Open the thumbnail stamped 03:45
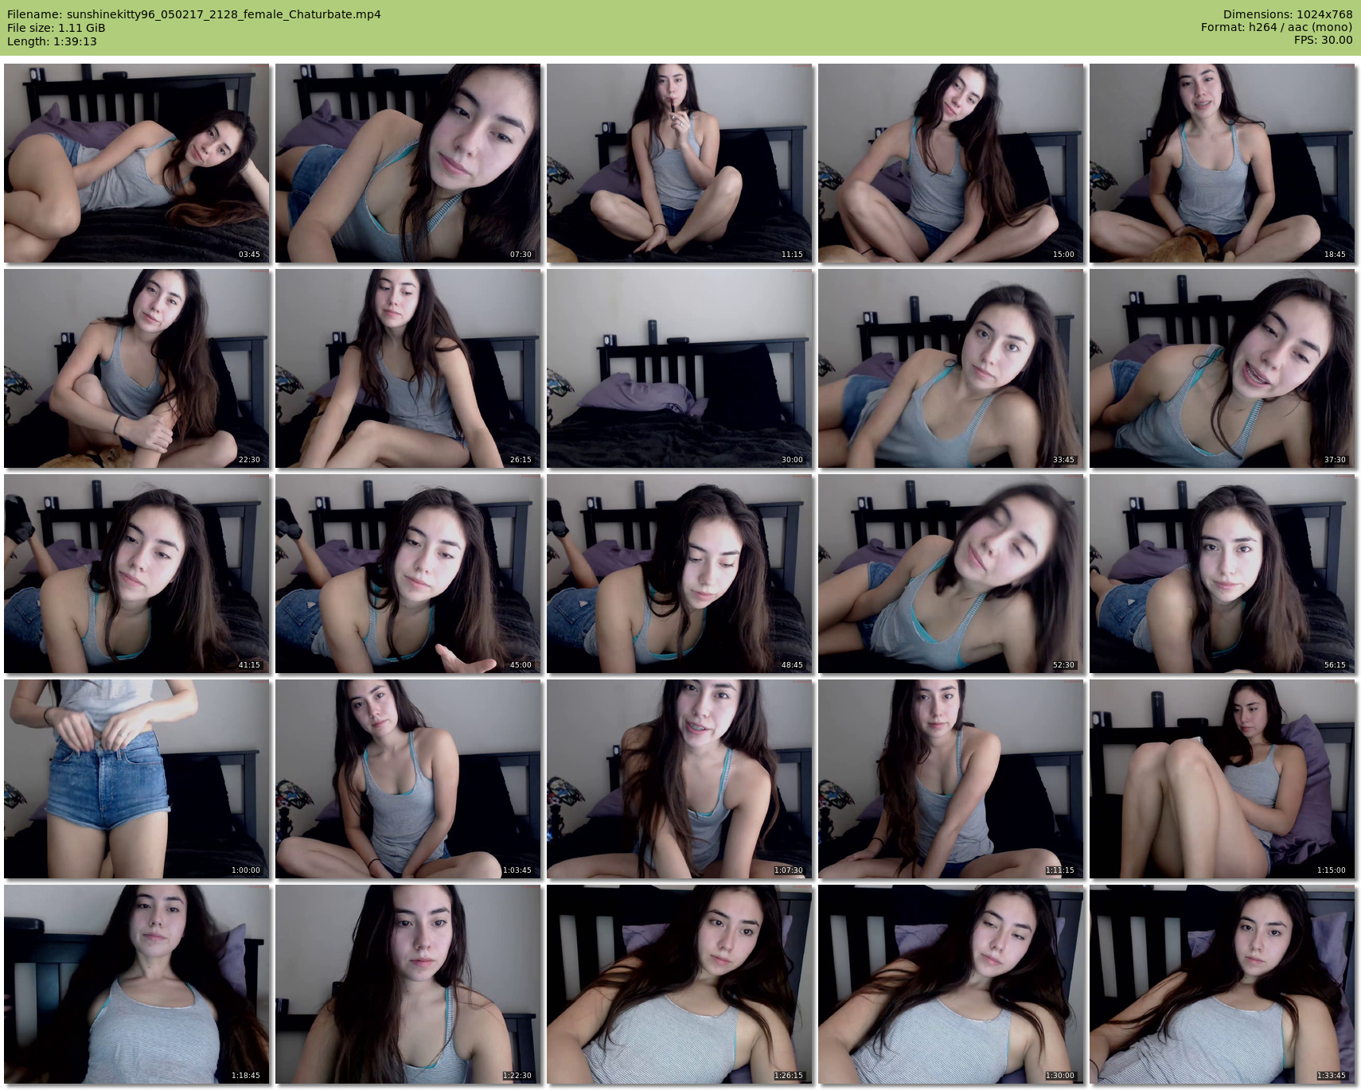 (x=137, y=163)
